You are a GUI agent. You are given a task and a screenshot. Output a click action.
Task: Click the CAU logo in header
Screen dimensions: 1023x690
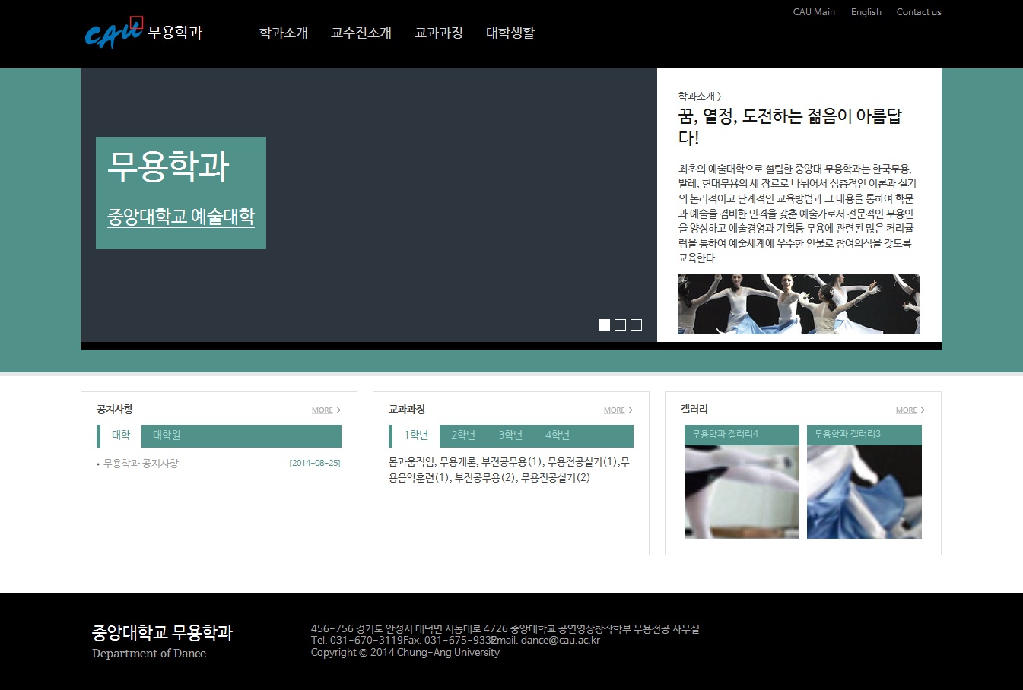point(113,33)
